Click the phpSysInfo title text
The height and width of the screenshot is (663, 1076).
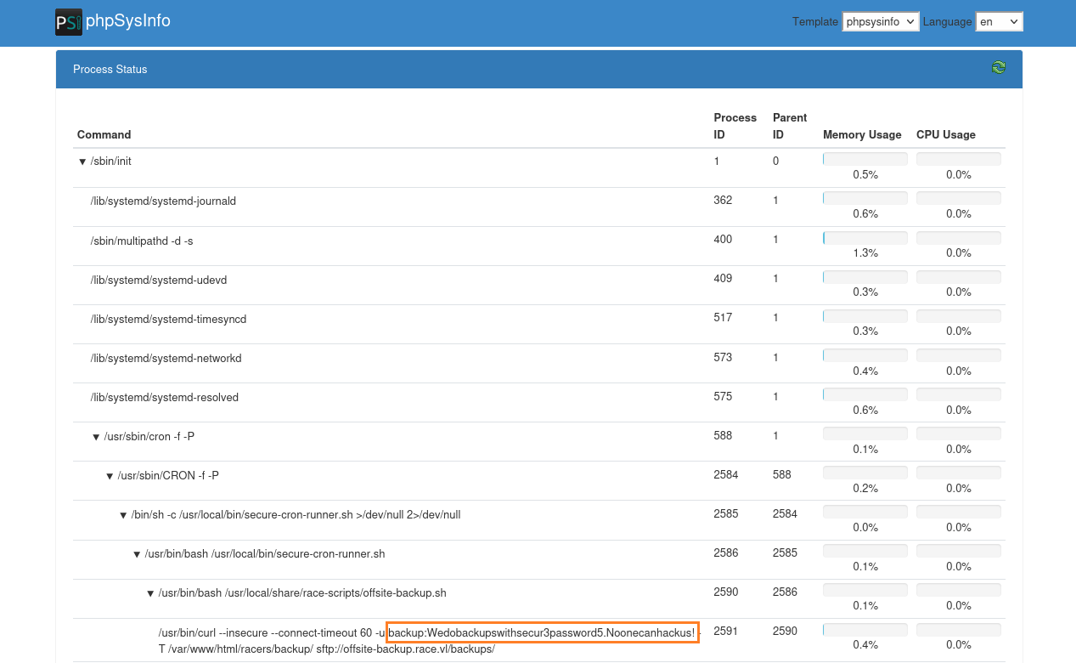[129, 21]
